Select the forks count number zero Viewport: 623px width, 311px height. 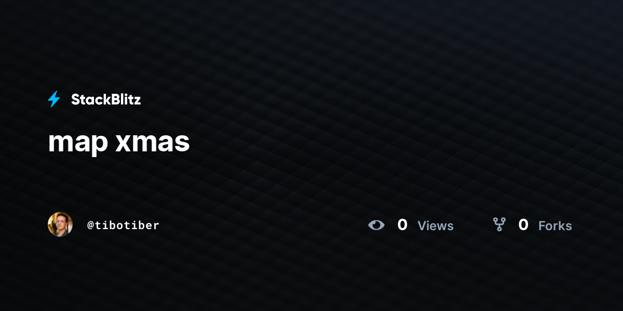pos(523,225)
